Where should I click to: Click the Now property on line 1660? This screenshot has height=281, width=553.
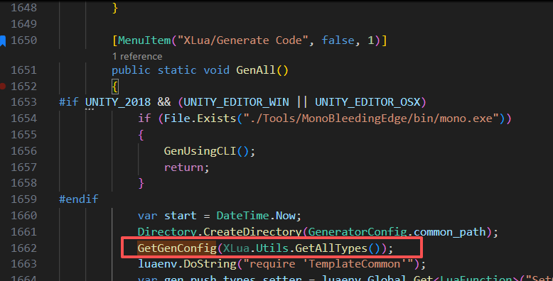coord(285,216)
